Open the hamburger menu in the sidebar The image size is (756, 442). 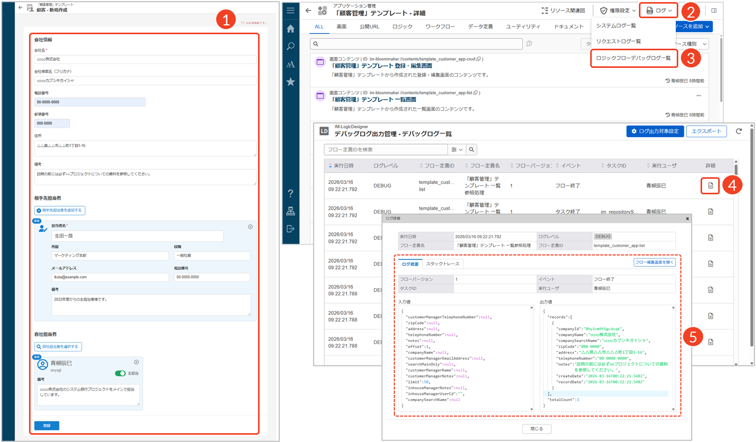point(291,10)
